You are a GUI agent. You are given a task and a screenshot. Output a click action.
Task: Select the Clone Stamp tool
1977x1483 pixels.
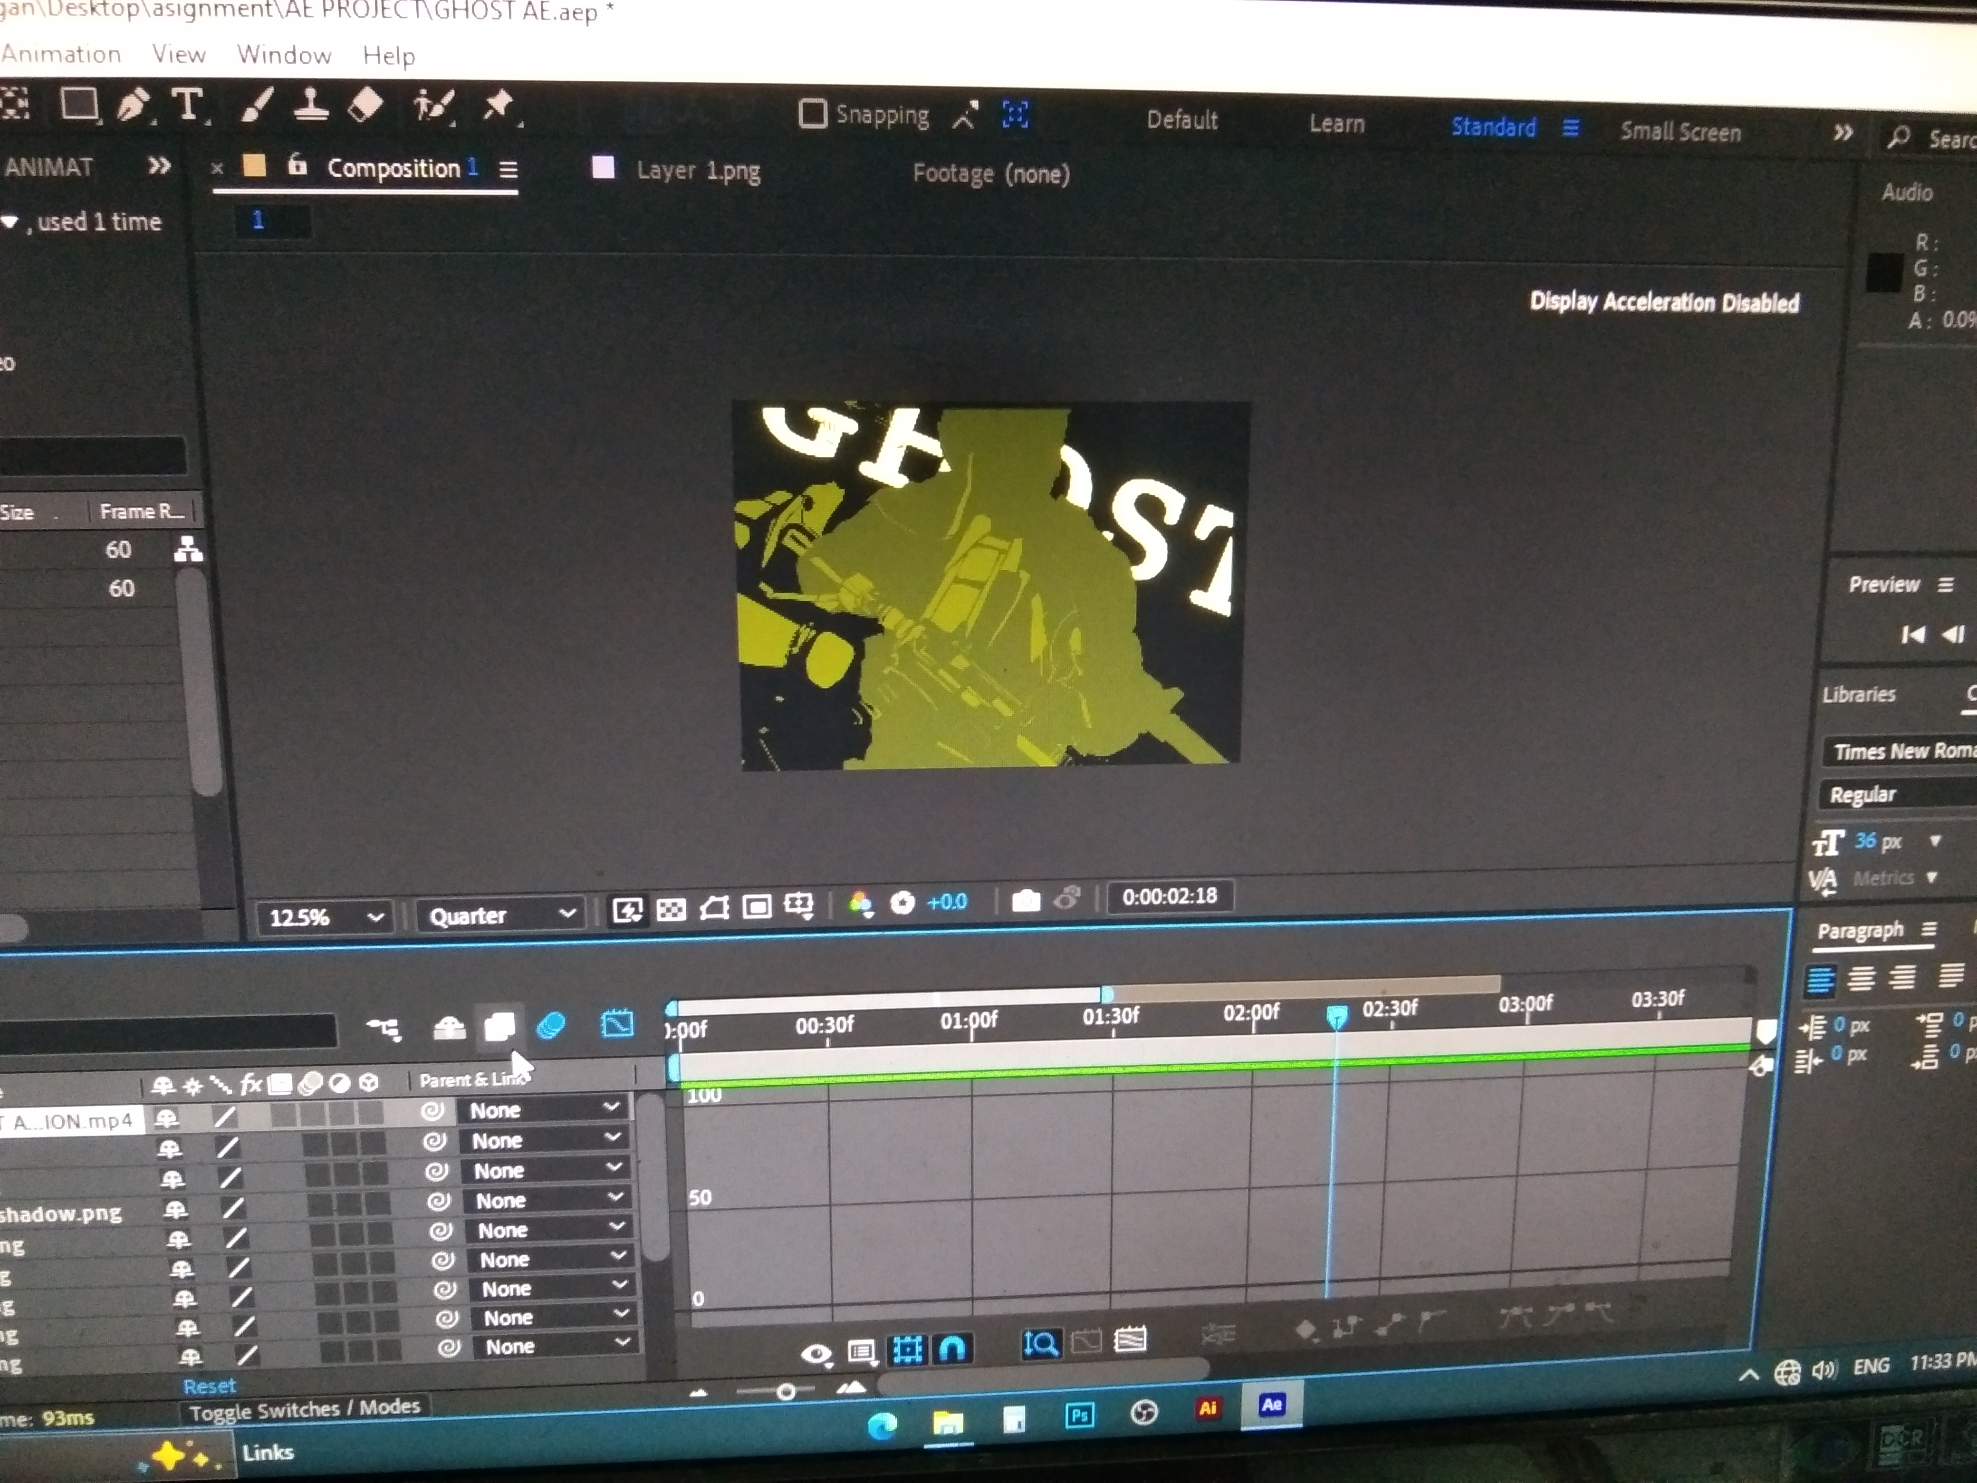tap(311, 106)
